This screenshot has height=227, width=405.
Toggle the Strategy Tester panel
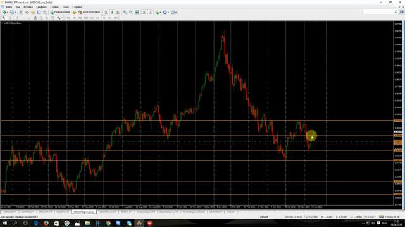coord(45,12)
